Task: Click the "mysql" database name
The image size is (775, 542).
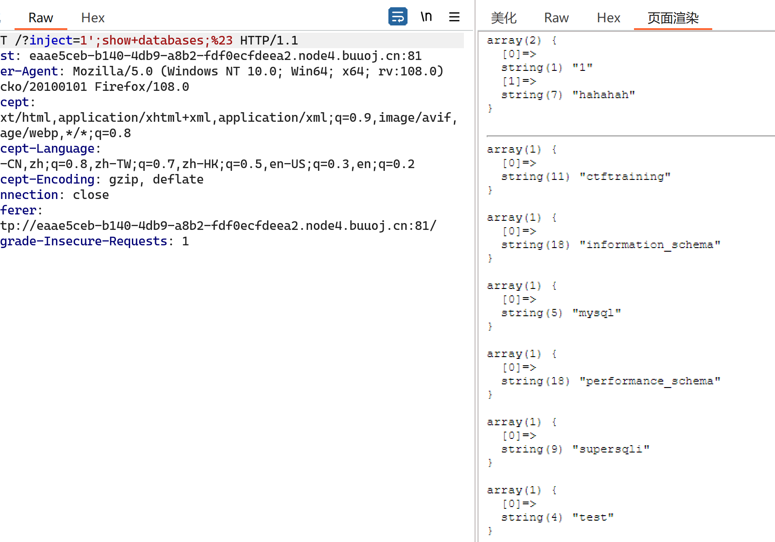Action: coord(597,313)
